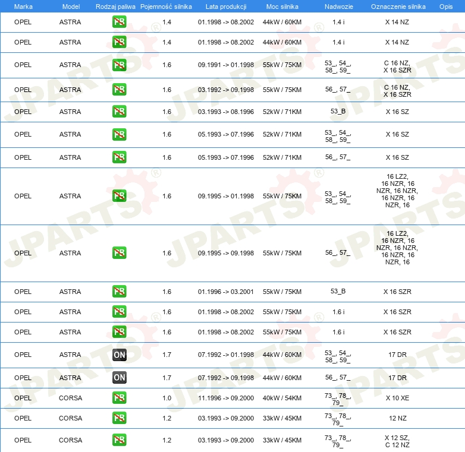This screenshot has height=452, width=465.
Task: Click the Pojemność silnika column header
Action: [166, 7]
